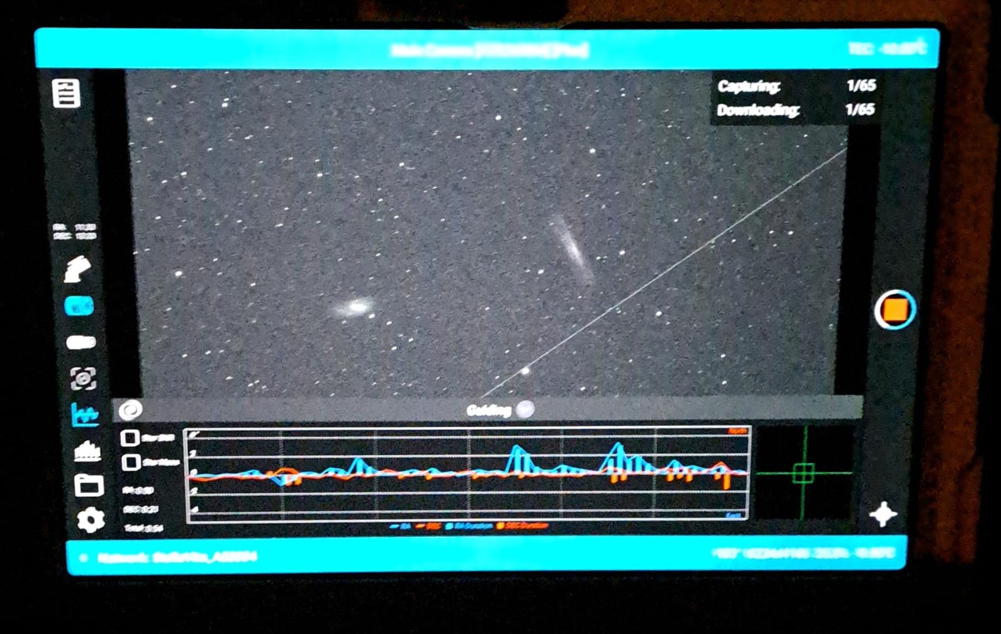Open the telescope mount control icon
The height and width of the screenshot is (634, 1001).
tap(78, 269)
